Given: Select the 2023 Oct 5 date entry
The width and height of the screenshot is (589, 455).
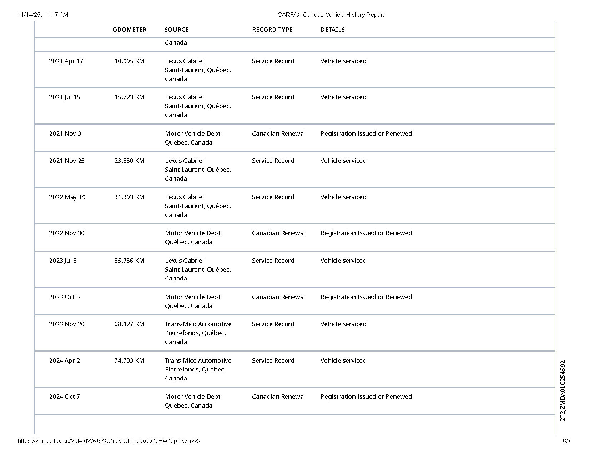Looking at the screenshot, I should click(64, 297).
